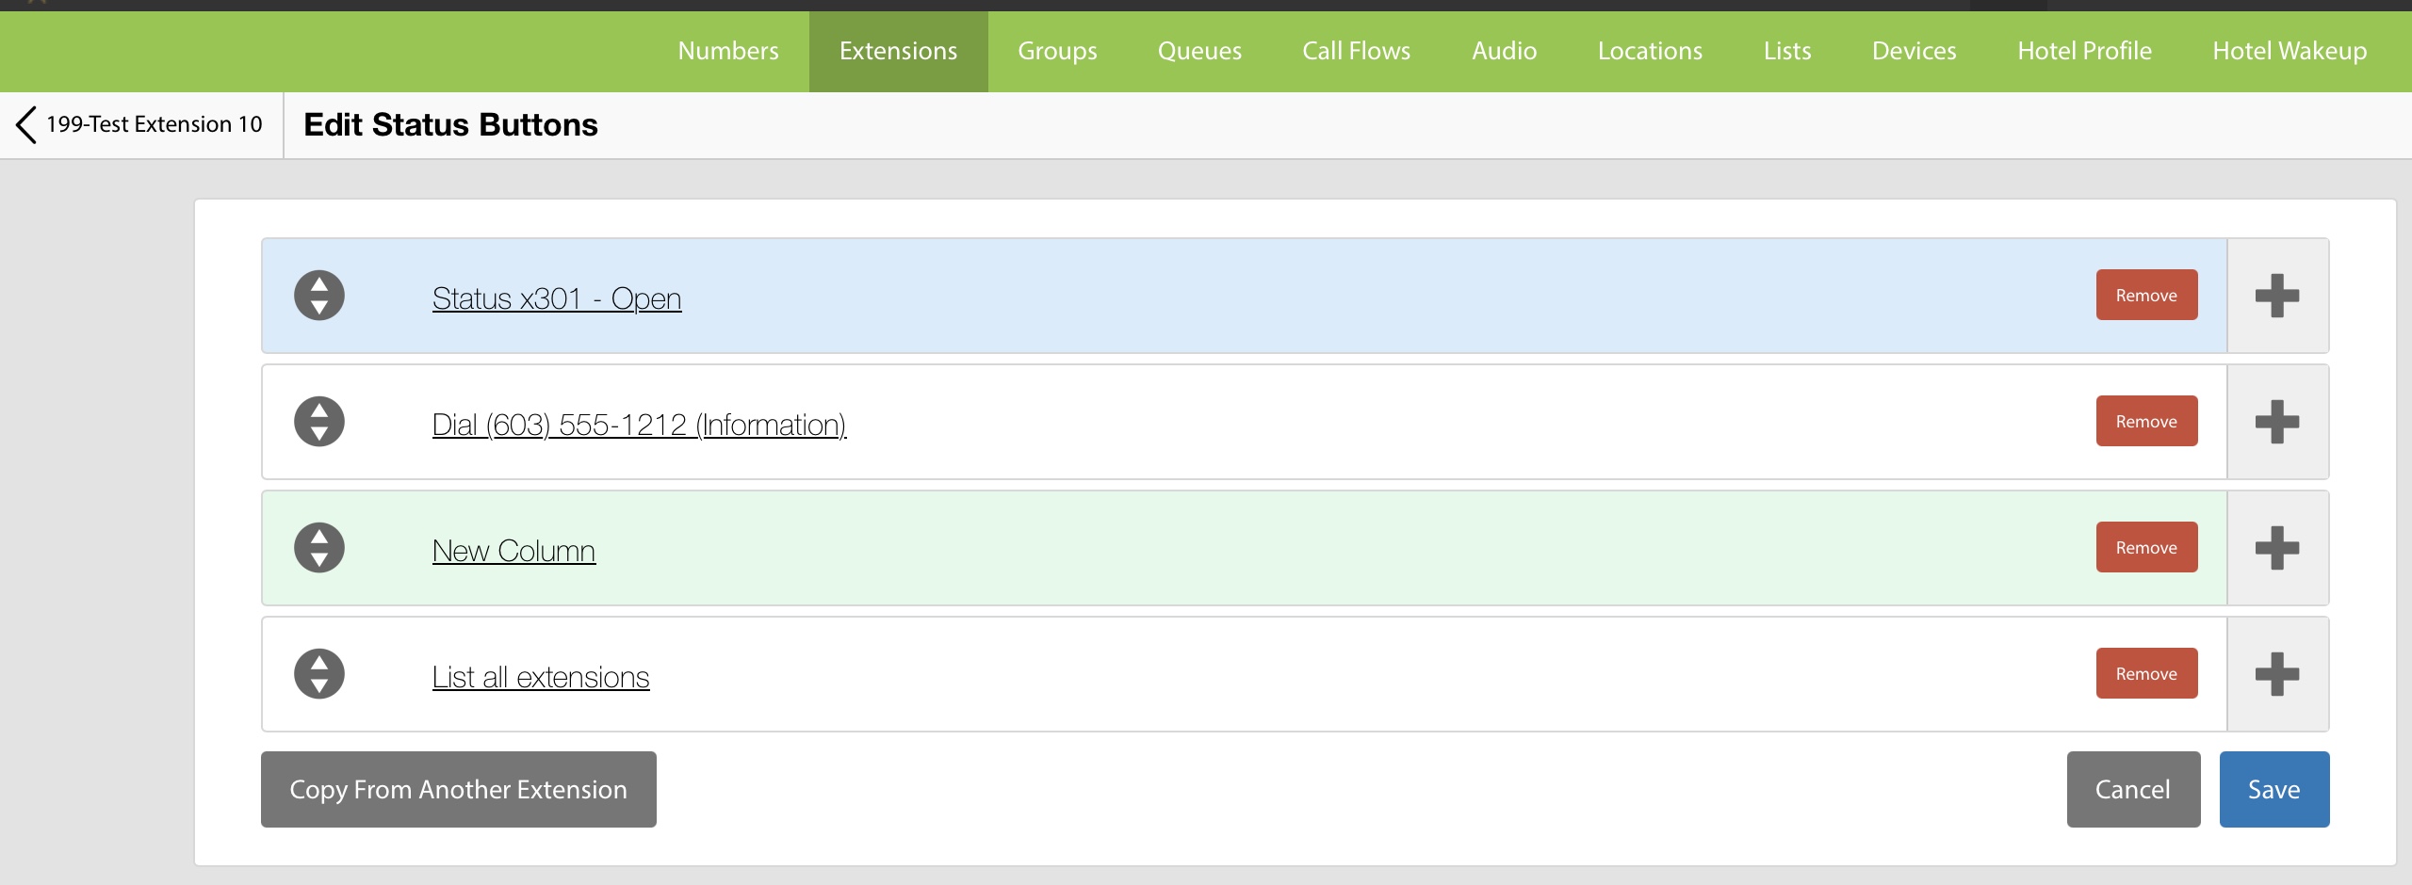The image size is (2412, 885).
Task: Click reorder handle next to List all extensions
Action: 319,674
